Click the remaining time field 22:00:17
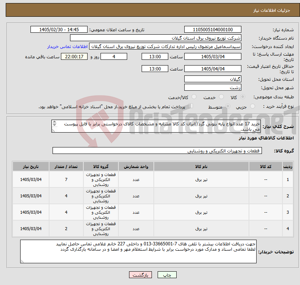This screenshot has width=300, height=285. click(74, 57)
